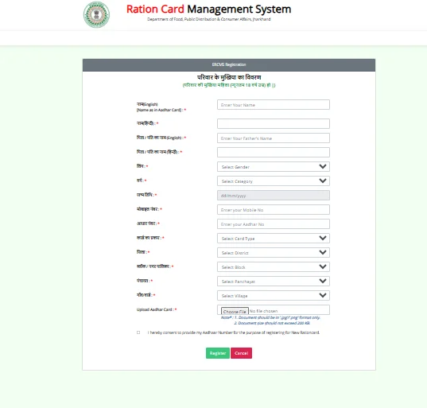Screen dimensions: 427x408
Task: Expand the Select Village dropdown
Action: click(274, 296)
